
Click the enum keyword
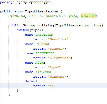19,11
